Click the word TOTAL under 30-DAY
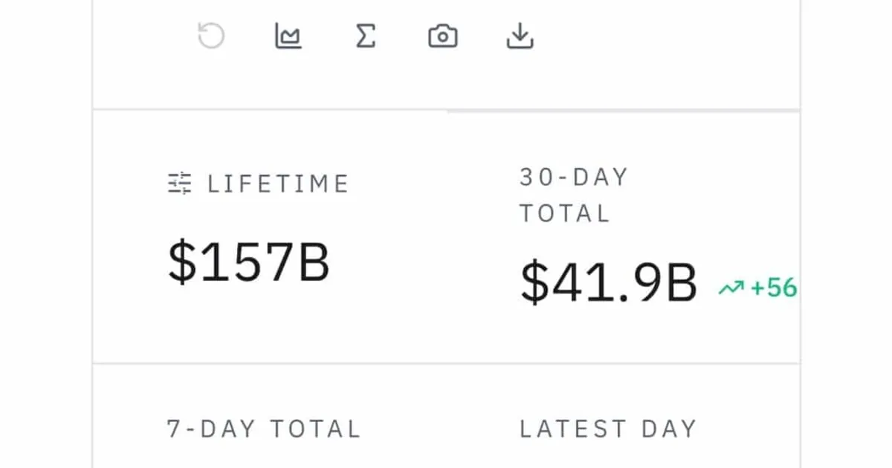 [x=565, y=214]
